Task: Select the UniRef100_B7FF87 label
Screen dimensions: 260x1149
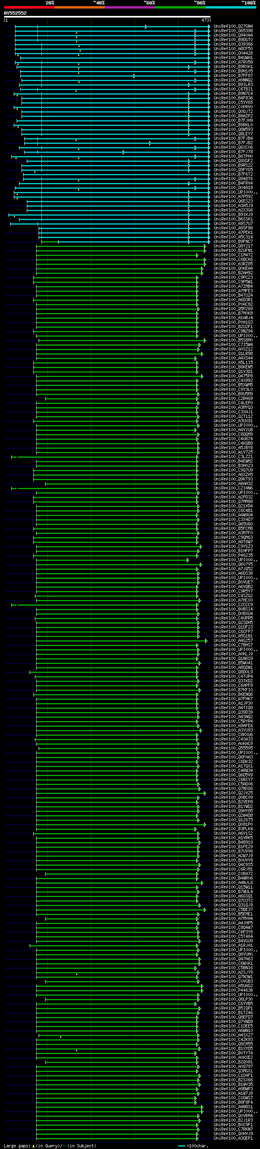Action: click(x=233, y=75)
